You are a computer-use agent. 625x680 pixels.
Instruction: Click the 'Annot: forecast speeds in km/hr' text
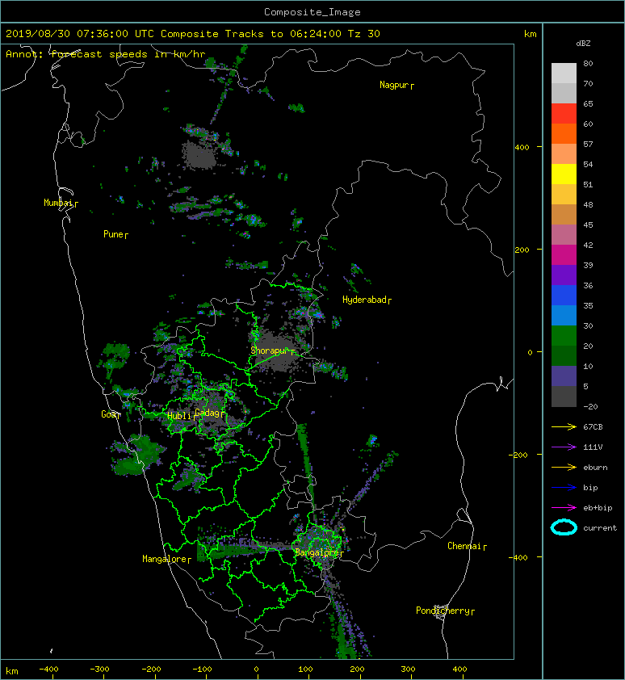pos(106,54)
